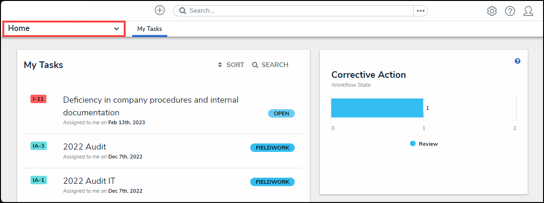544x203 pixels.
Task: Click the IA-3 task badge
Action: [x=38, y=146]
